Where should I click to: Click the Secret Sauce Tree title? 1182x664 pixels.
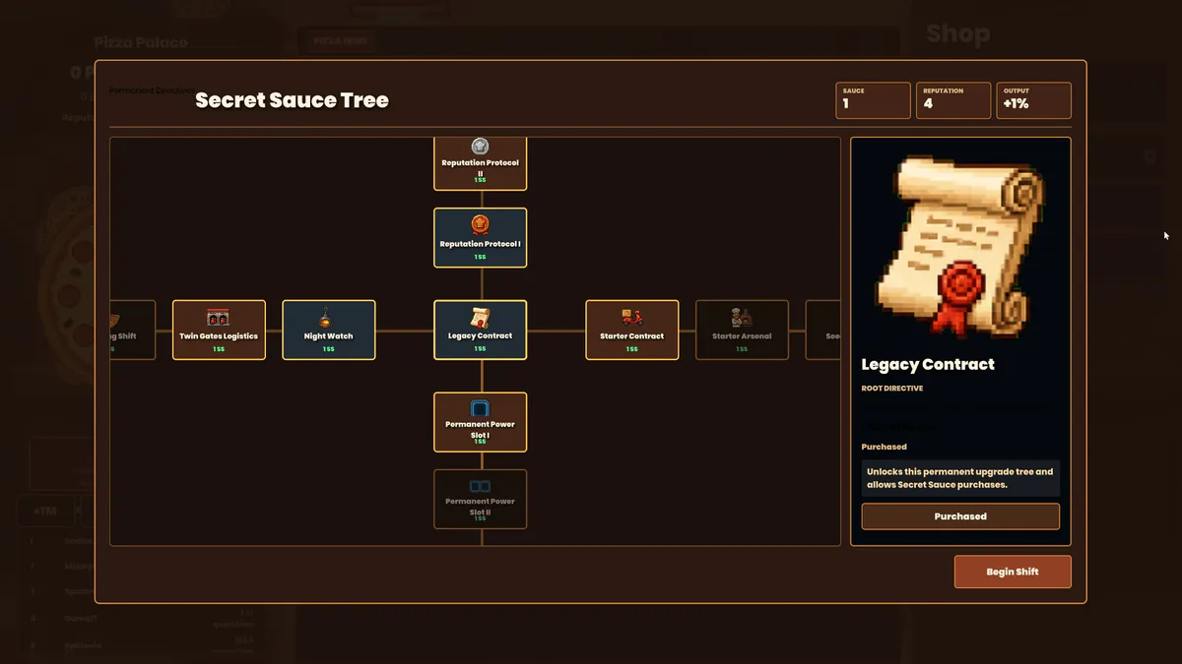pos(292,100)
